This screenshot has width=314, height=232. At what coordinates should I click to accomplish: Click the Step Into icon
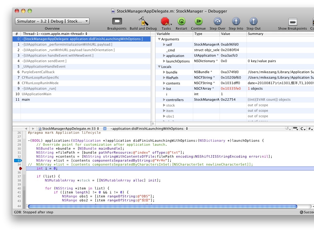point(236,21)
